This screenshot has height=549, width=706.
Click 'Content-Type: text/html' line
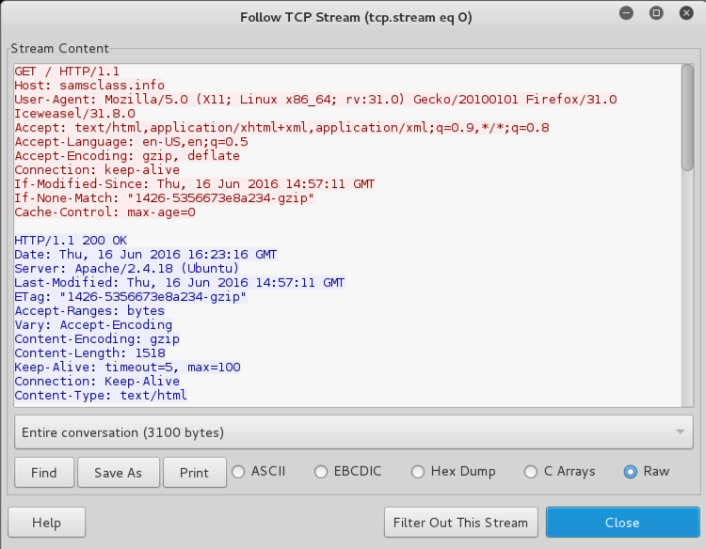pyautogui.click(x=101, y=395)
